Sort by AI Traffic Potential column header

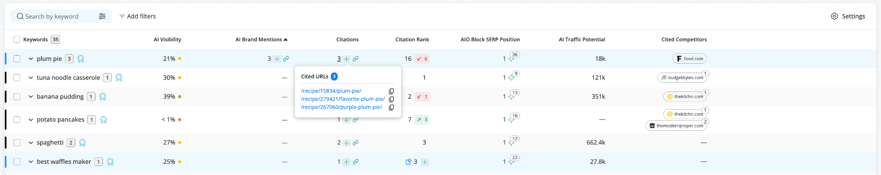point(582,40)
